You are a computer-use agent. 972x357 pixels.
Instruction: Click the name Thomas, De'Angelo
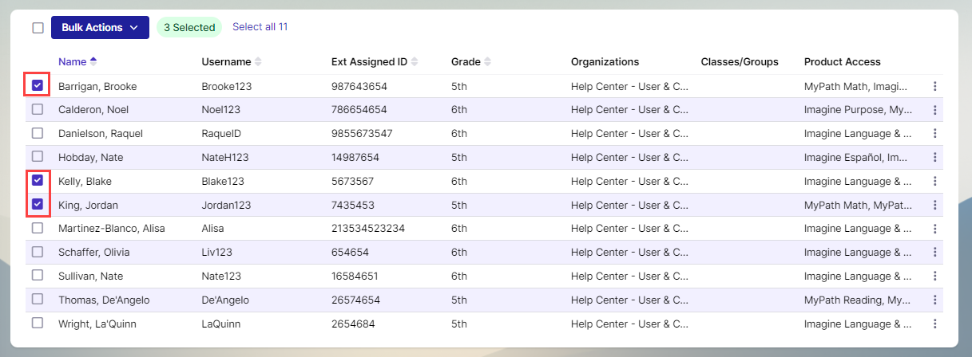[104, 300]
